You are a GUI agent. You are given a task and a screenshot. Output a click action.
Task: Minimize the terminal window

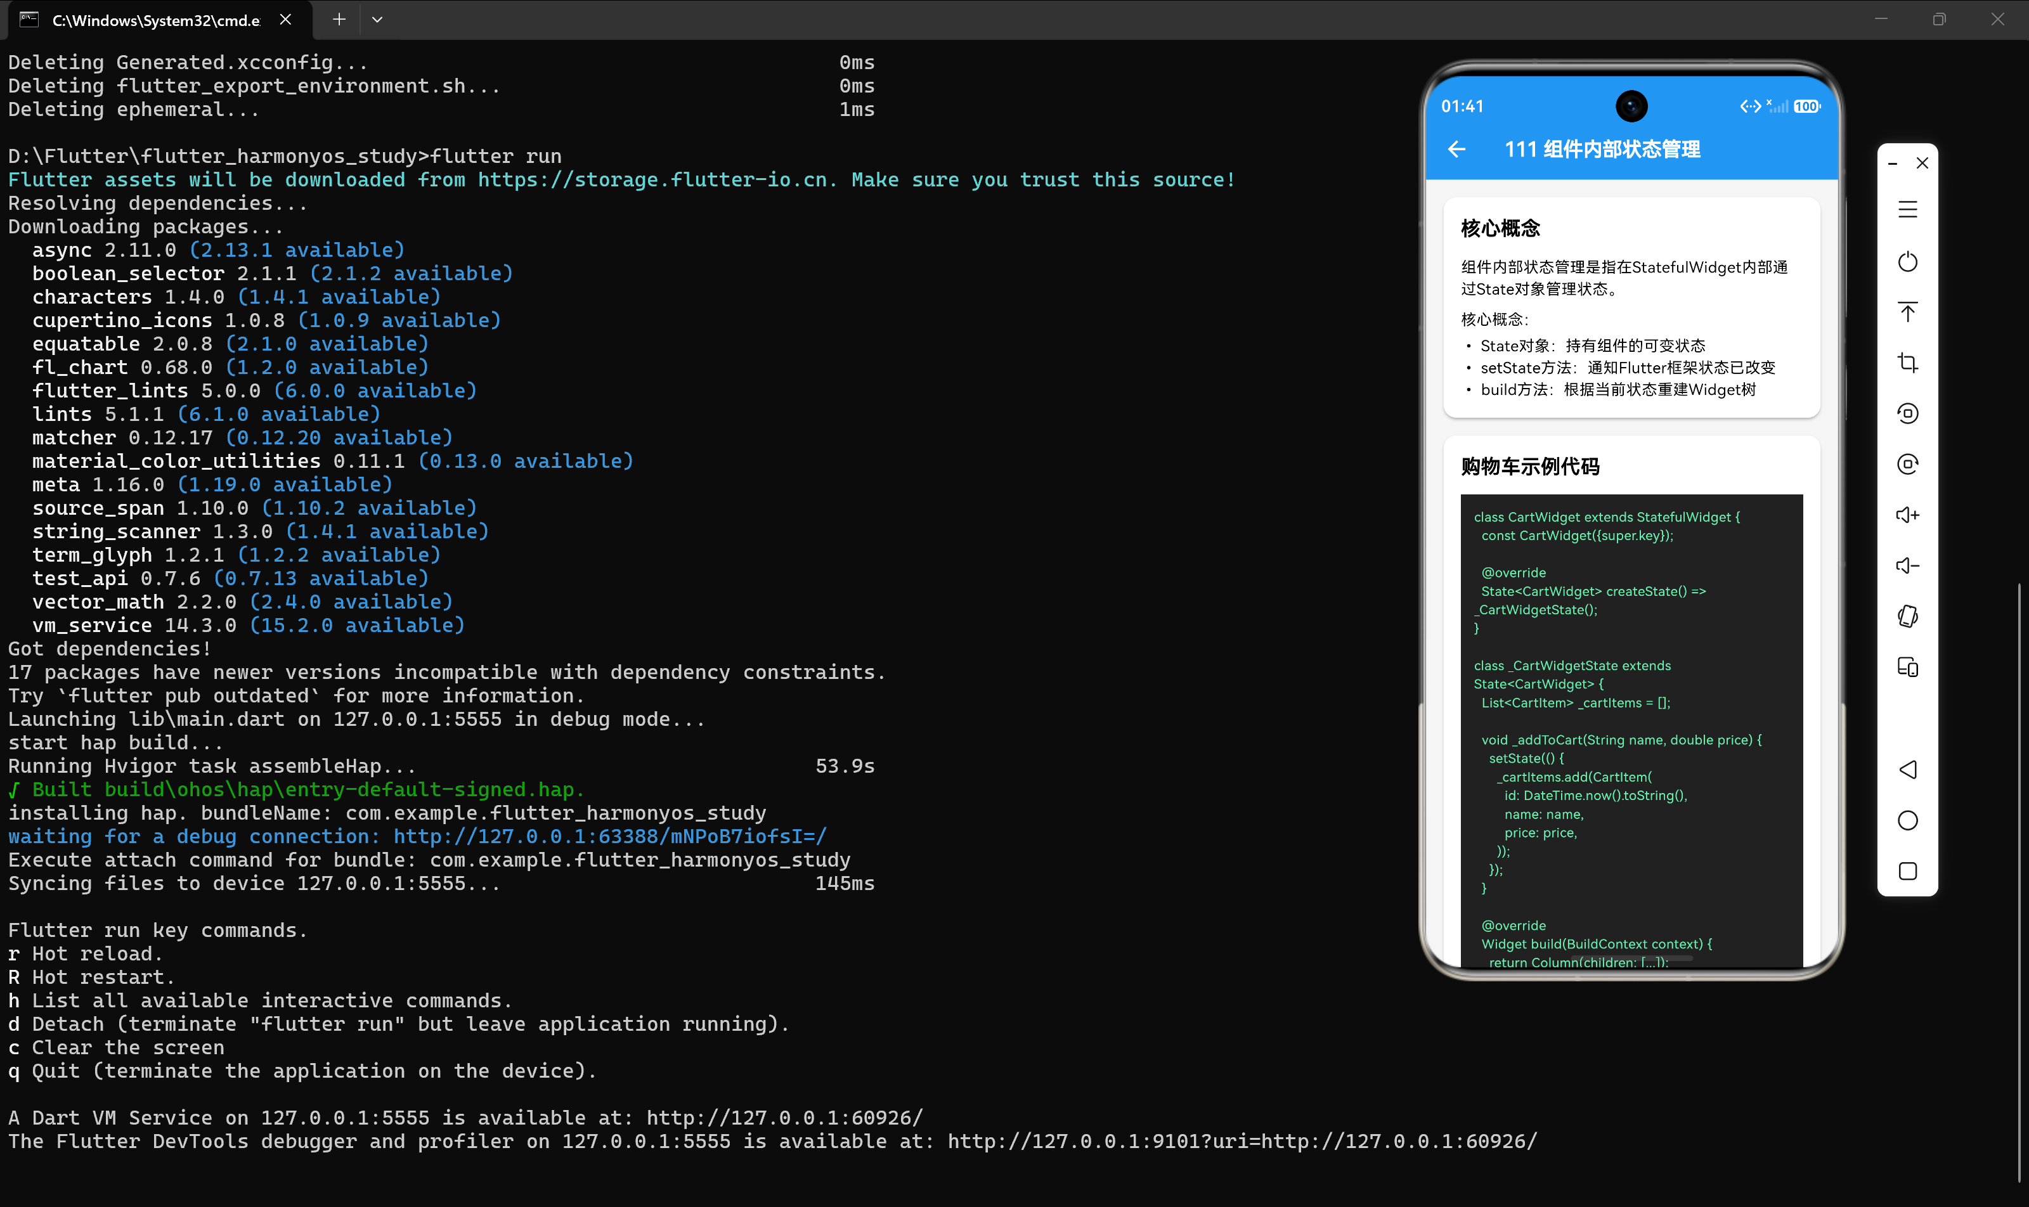point(1880,20)
